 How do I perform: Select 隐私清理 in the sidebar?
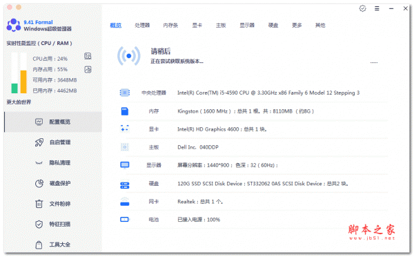[53, 162]
